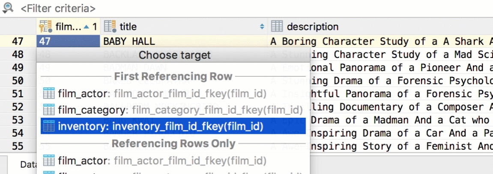
Task: Click the film_id key column icon
Action: (x=46, y=26)
